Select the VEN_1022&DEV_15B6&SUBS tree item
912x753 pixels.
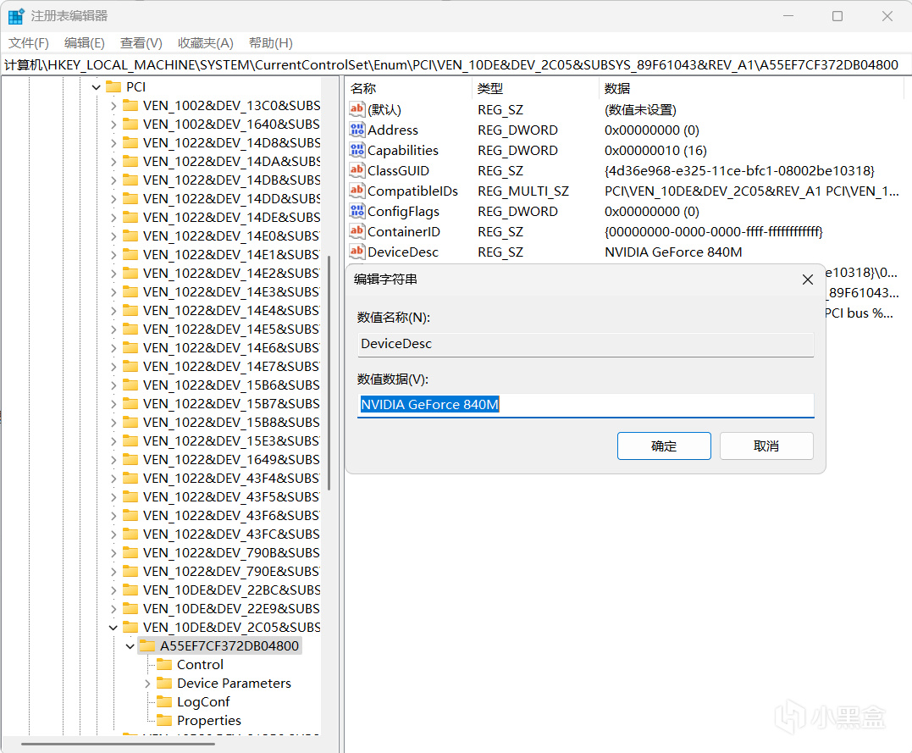tap(231, 385)
